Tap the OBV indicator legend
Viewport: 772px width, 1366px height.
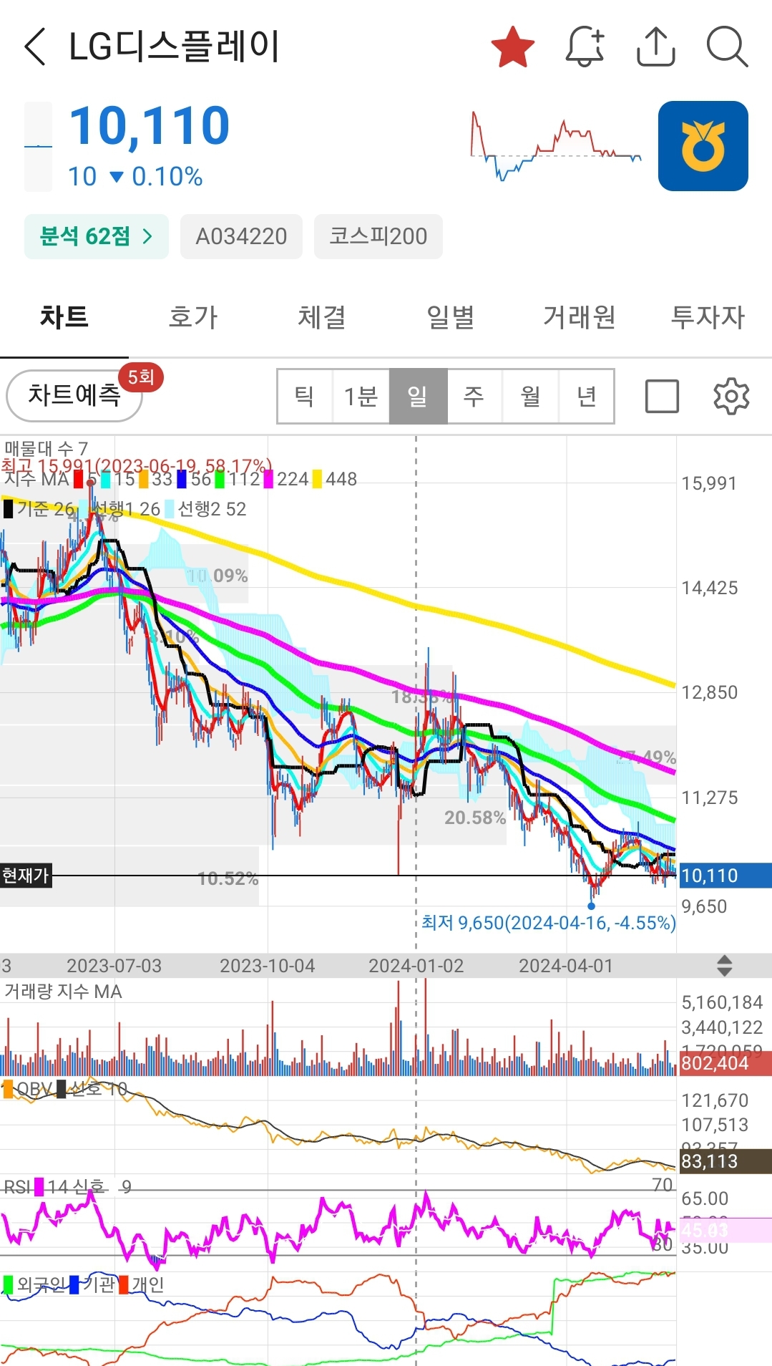[28, 1090]
